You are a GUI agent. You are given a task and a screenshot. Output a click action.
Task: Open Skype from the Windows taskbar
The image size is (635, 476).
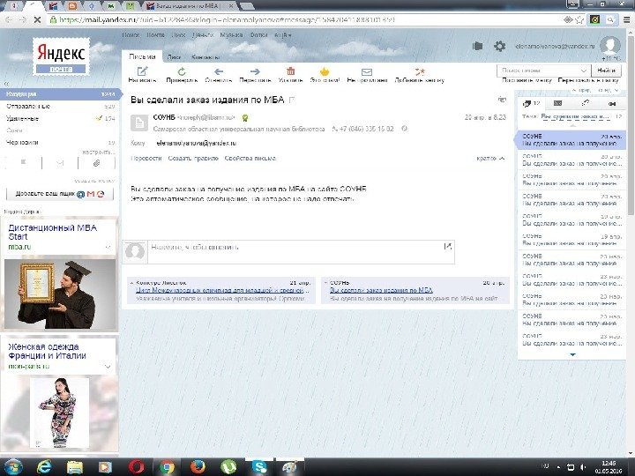[259, 467]
